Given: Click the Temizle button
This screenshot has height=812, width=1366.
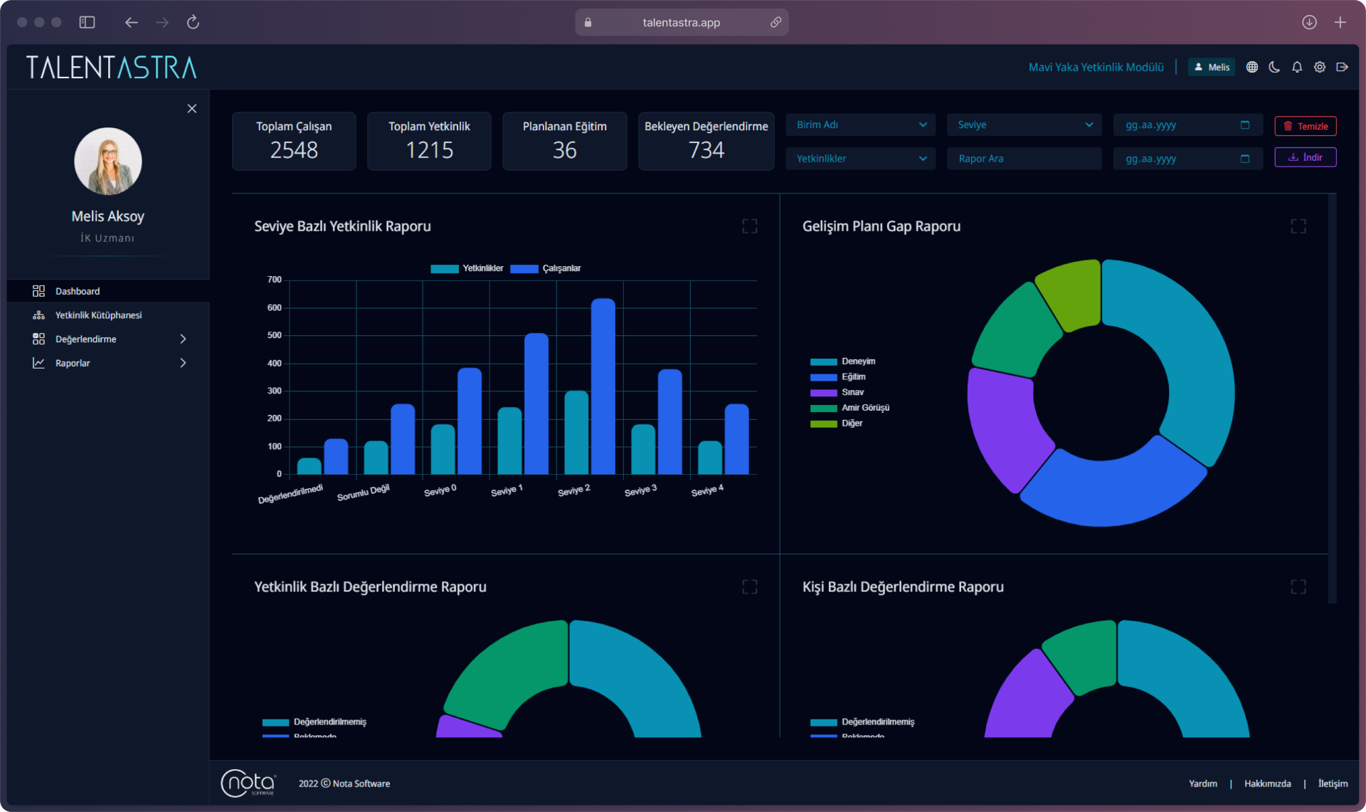Looking at the screenshot, I should point(1305,126).
